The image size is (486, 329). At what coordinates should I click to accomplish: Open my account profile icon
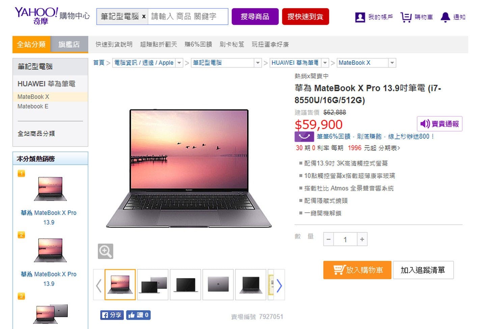point(360,17)
